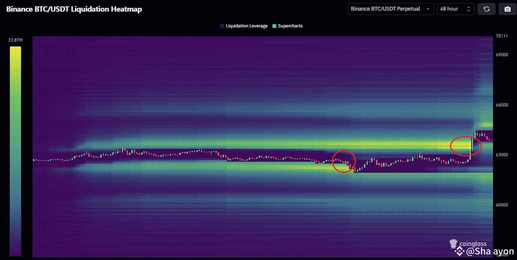This screenshot has height=260, width=517.
Task: Click the Coinglass ghost mascot icon
Action: tap(453, 244)
